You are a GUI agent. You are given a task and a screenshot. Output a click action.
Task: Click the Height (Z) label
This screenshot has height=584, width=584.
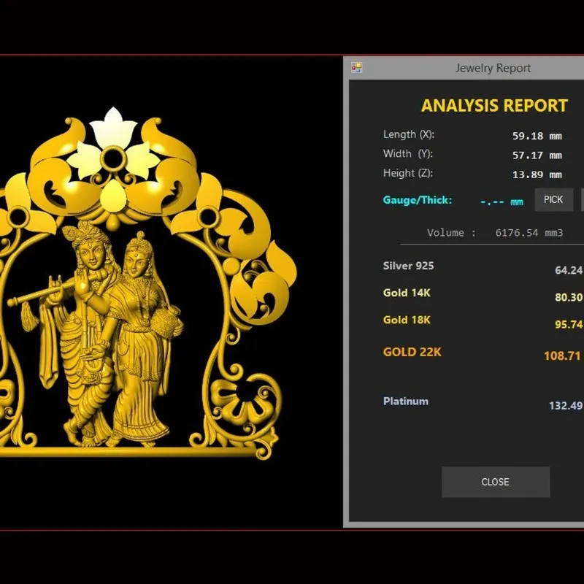click(x=408, y=173)
